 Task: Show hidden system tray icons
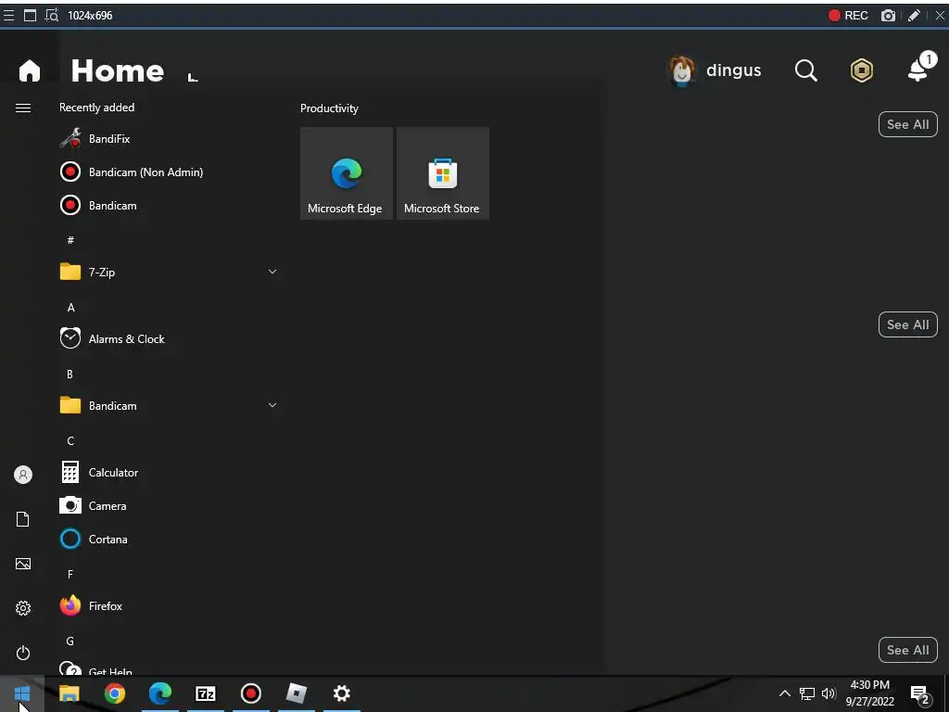coord(784,693)
